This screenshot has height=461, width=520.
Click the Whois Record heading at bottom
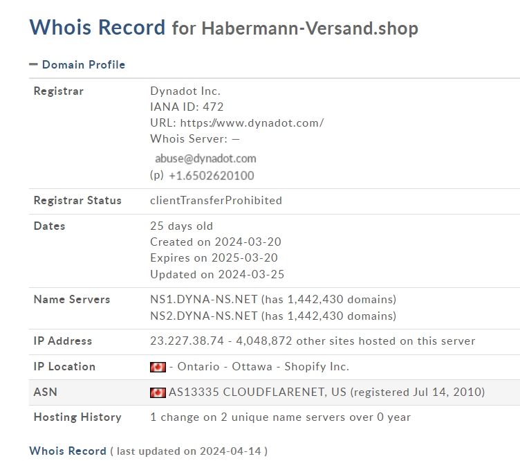coord(68,451)
